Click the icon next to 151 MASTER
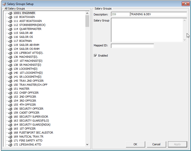 coord(10,89)
